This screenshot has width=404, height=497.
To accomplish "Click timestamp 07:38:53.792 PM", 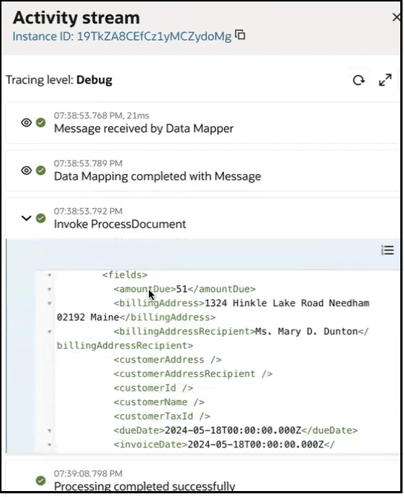I will click(x=87, y=211).
